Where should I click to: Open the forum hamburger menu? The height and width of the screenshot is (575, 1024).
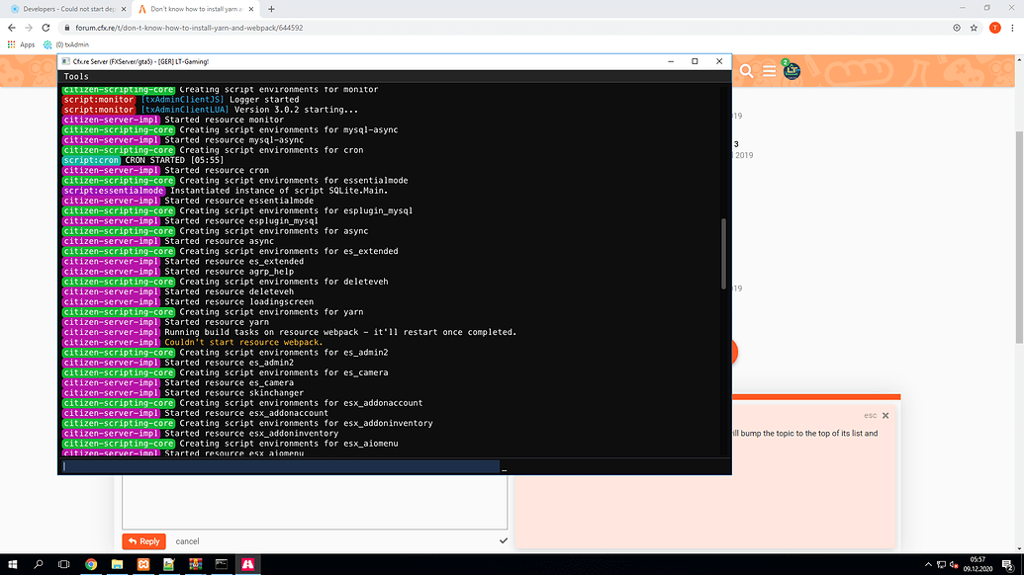coord(770,71)
